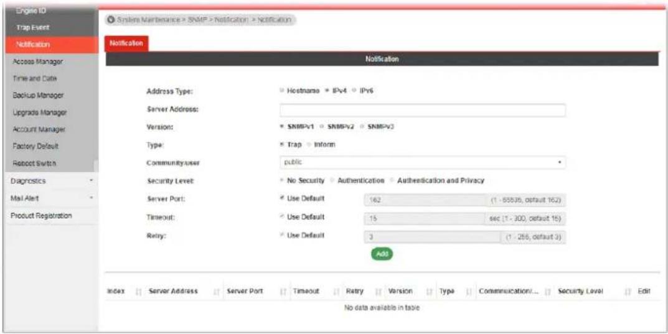Open Engine ID in sidebar
The width and height of the screenshot is (668, 334).
click(x=52, y=12)
